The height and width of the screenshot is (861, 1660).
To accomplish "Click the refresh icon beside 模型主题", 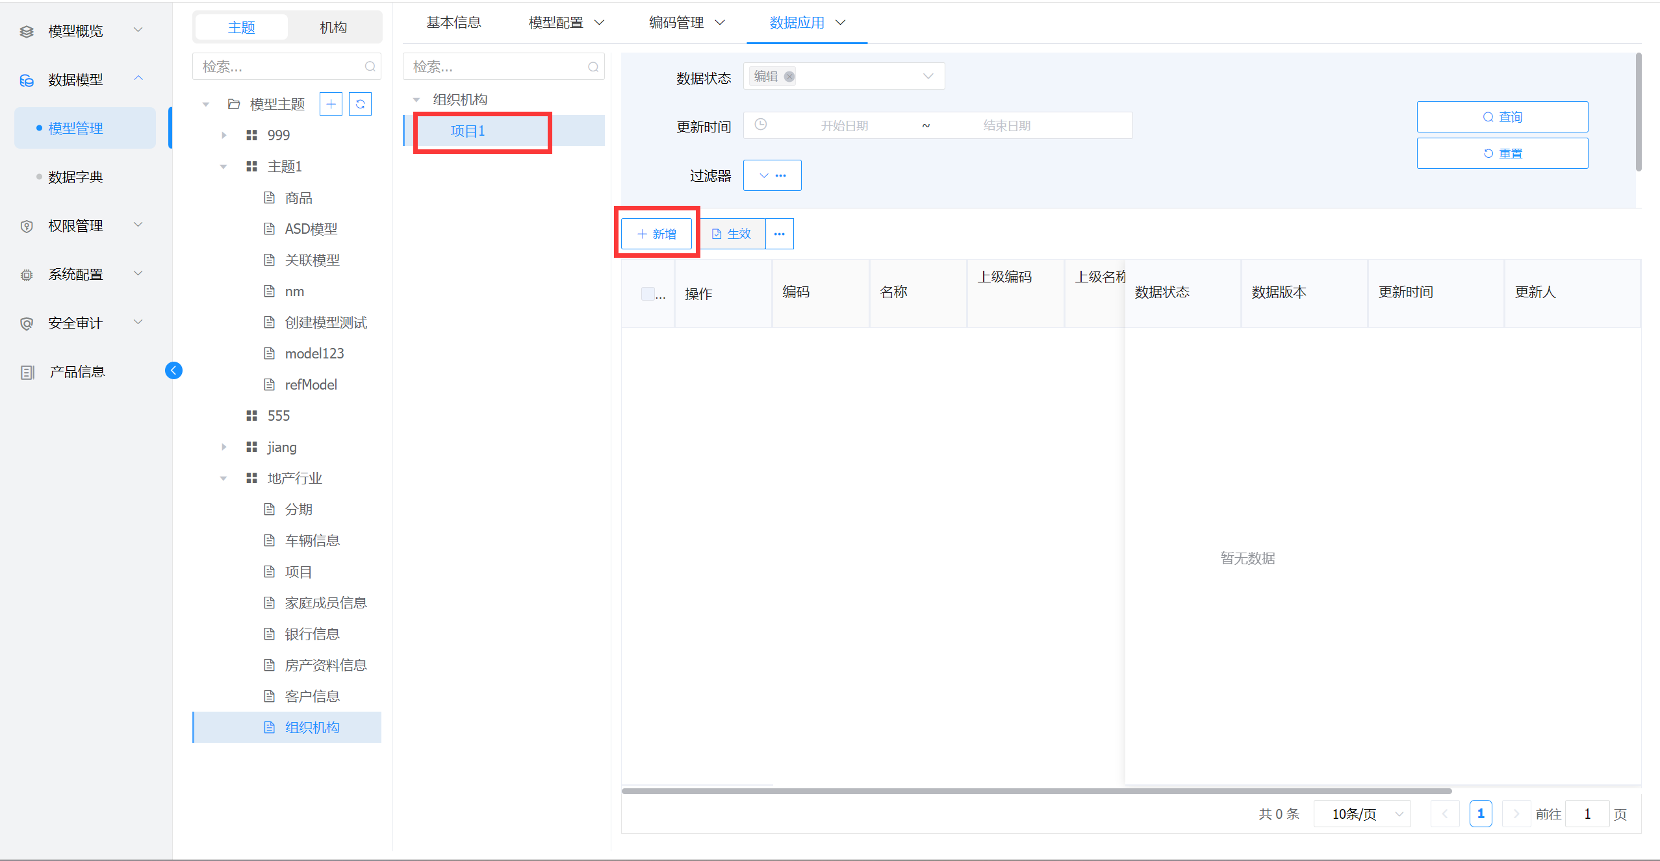I will click(360, 104).
